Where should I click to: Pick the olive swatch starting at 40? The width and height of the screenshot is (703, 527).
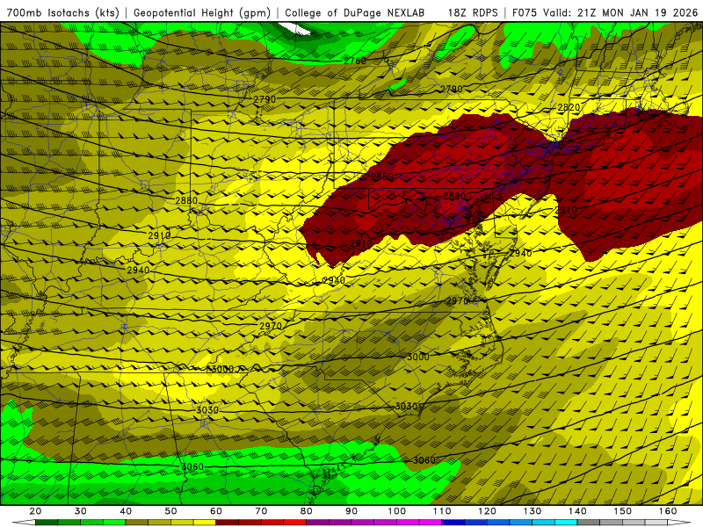137,522
